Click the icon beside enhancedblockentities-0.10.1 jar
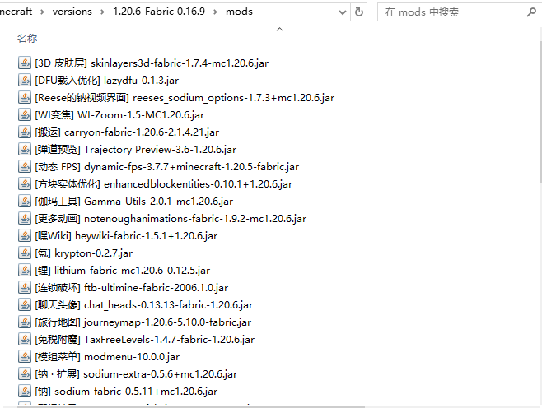The height and width of the screenshot is (408, 542). point(24,183)
